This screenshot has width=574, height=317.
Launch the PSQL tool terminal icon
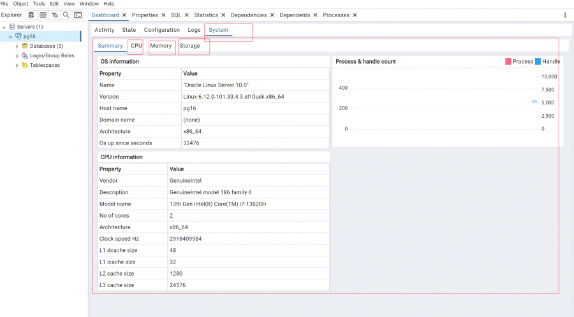pos(78,15)
